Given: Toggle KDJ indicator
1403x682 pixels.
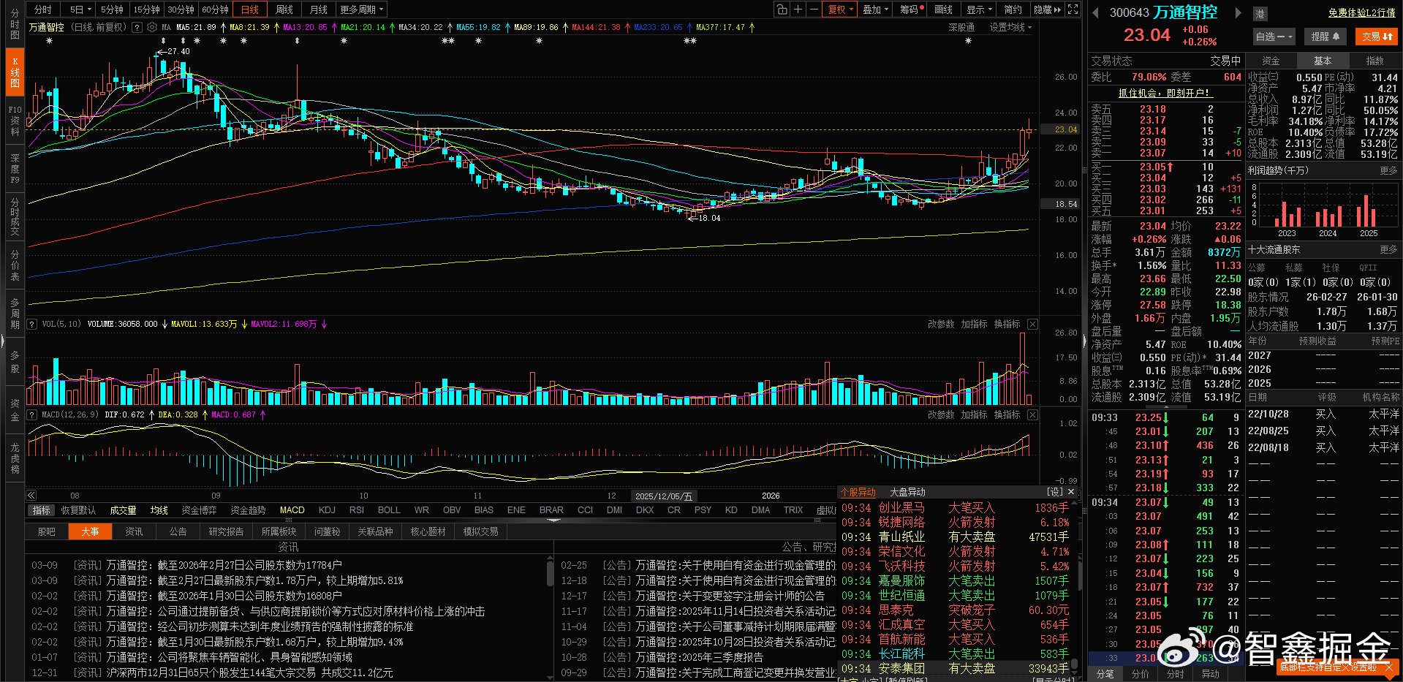Looking at the screenshot, I should (x=327, y=510).
